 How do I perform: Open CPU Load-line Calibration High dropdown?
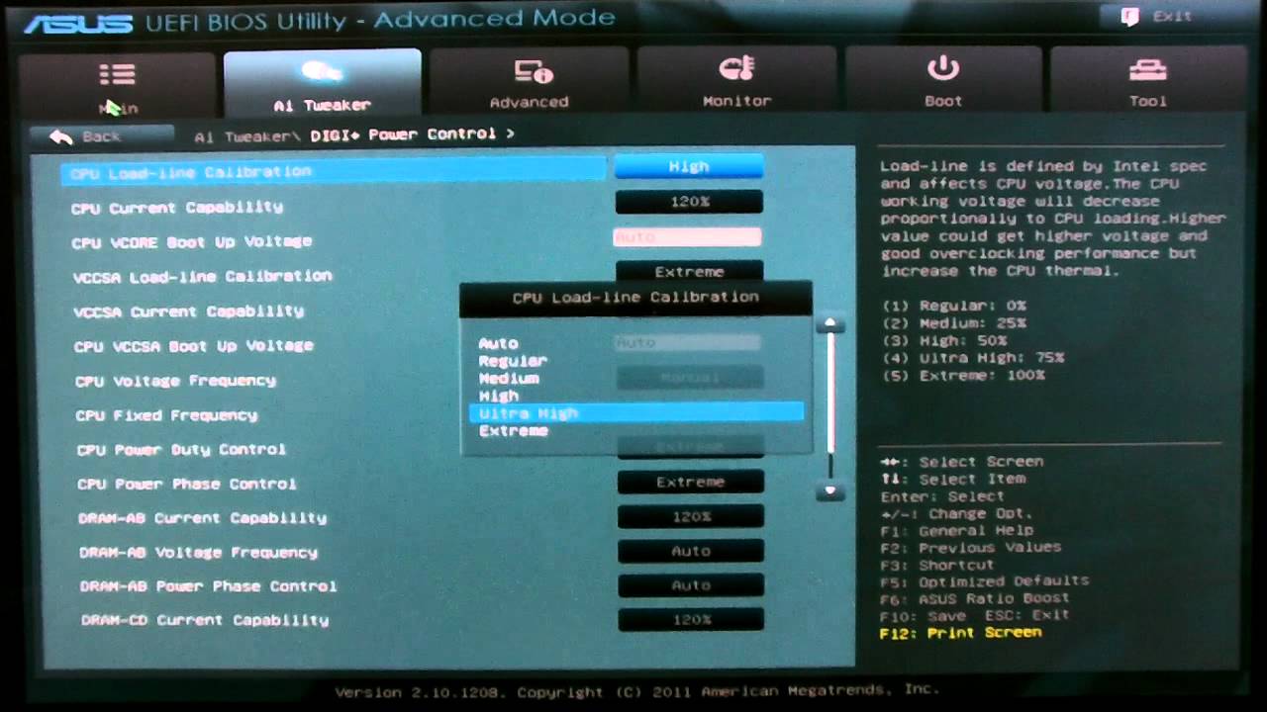(689, 167)
